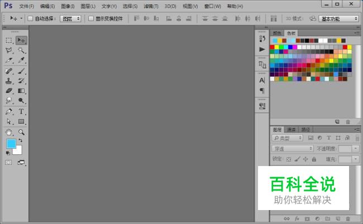Viewport: 363px width, 224px height.
Task: Open the 滤镜(T) menu
Action: coord(150,6)
